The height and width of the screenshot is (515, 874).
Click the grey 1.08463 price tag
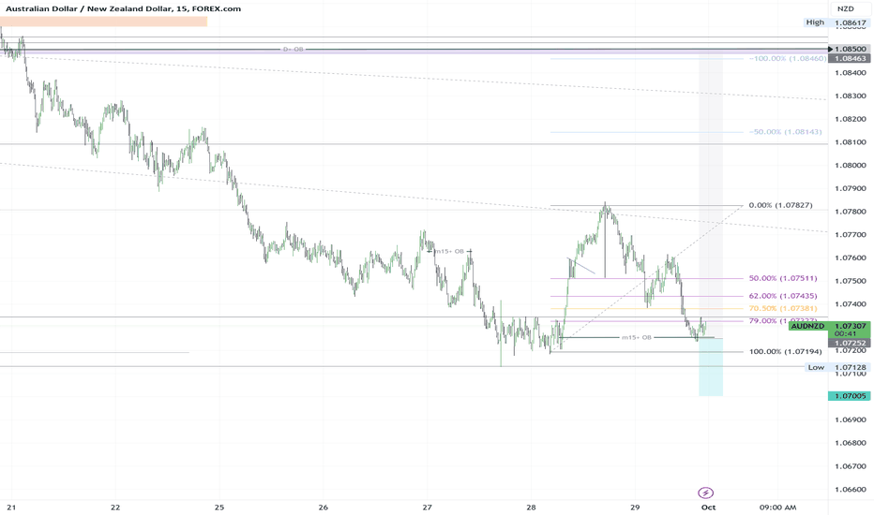tap(850, 58)
